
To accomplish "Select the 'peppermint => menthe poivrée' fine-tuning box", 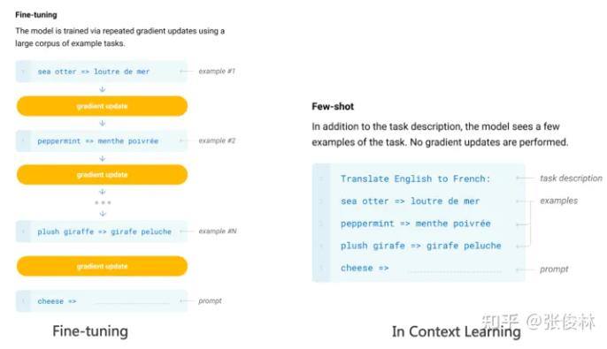I will (102, 141).
